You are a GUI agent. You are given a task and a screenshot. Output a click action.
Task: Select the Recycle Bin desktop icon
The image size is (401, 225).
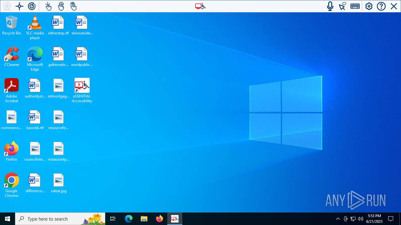pos(12,25)
